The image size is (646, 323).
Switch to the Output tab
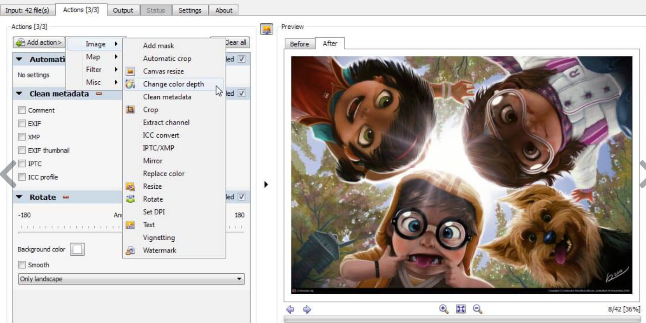(123, 10)
